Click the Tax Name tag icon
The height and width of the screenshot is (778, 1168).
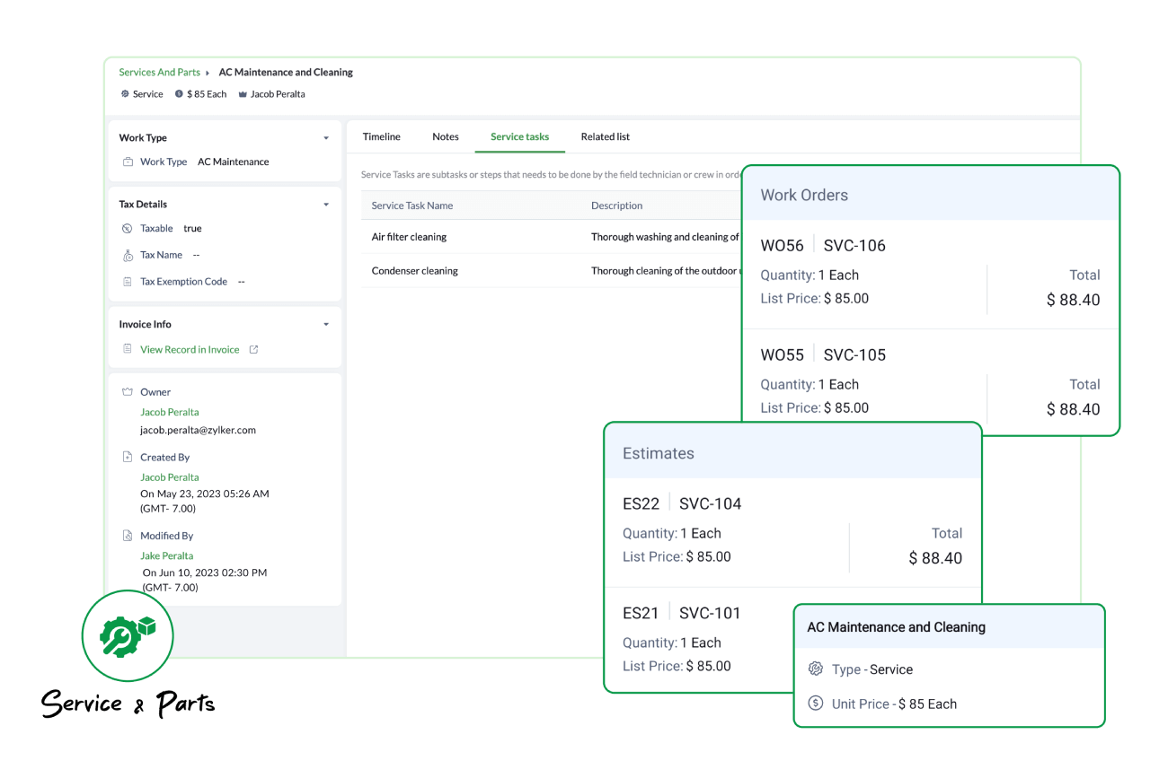coord(126,254)
